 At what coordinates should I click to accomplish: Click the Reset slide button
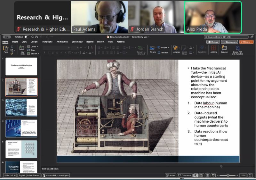(31, 50)
